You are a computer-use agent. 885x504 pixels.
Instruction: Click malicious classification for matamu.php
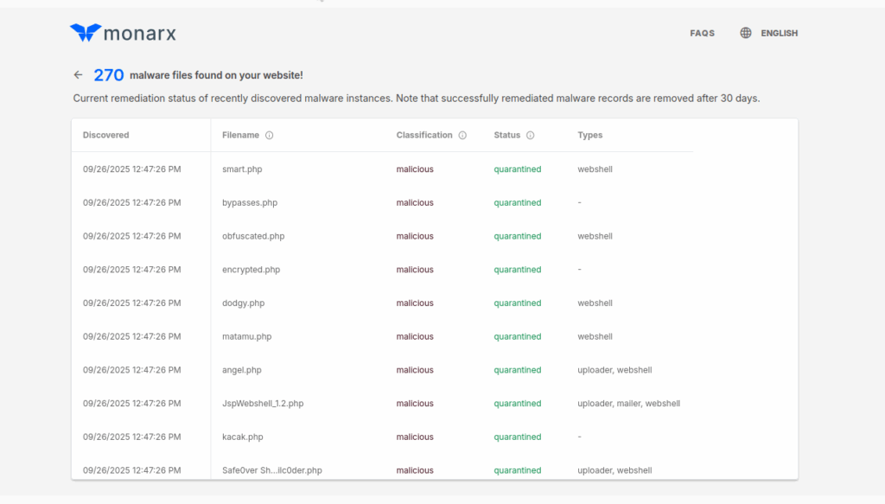415,336
